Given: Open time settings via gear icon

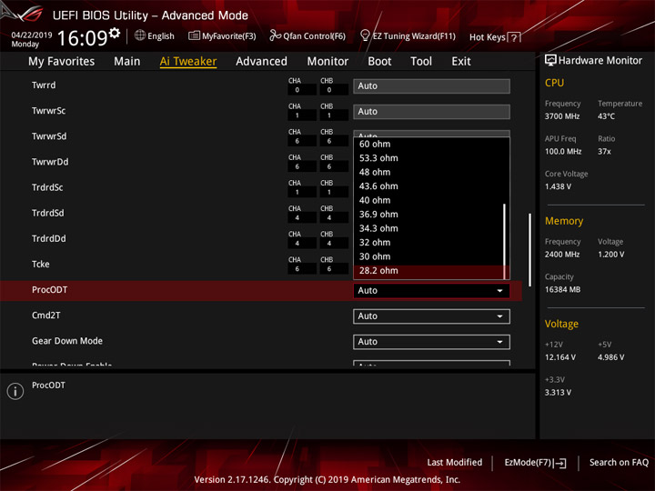Looking at the screenshot, I should [115, 33].
